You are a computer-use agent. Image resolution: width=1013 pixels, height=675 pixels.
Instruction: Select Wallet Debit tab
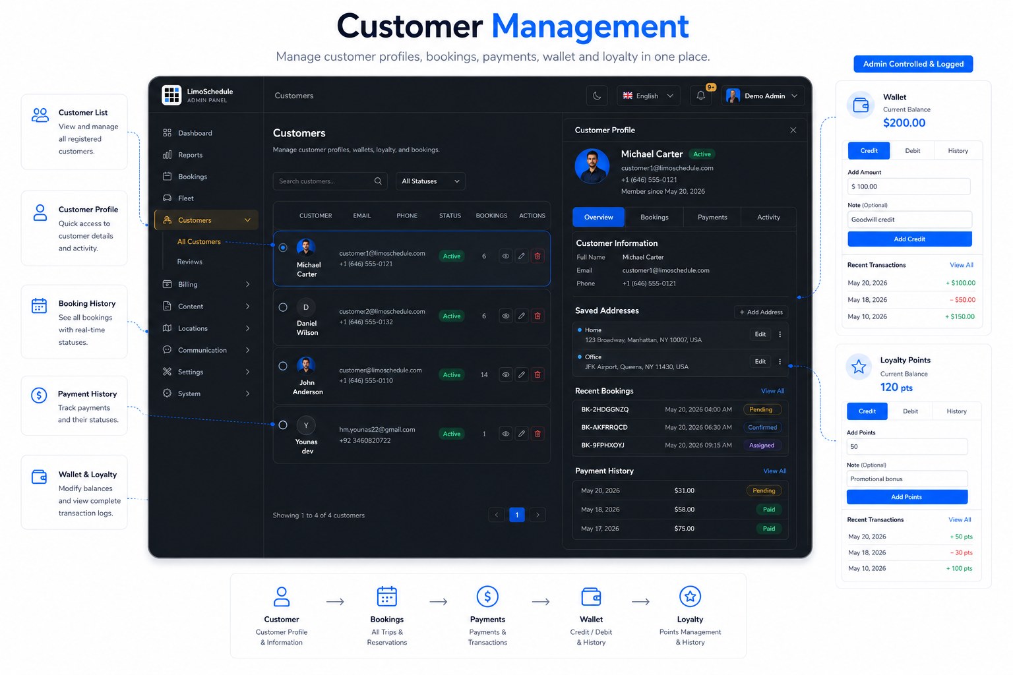[x=913, y=151]
